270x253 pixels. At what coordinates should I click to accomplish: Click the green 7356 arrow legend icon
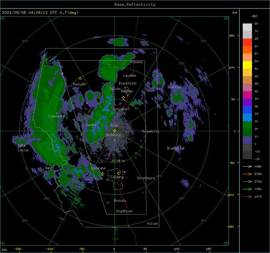click(247, 189)
